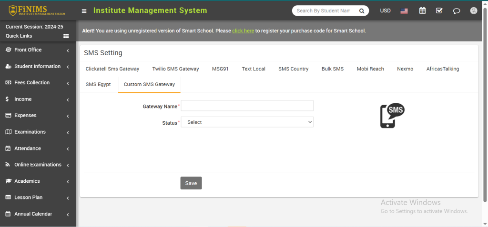
Task: Expand the Student Information menu
Action: pyautogui.click(x=38, y=67)
